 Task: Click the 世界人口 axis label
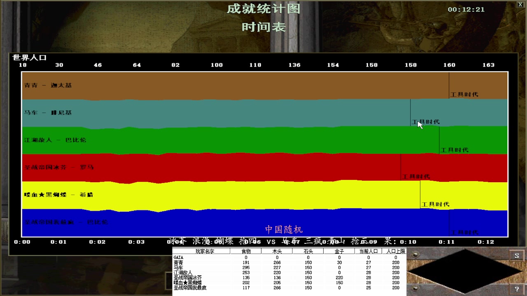point(29,58)
